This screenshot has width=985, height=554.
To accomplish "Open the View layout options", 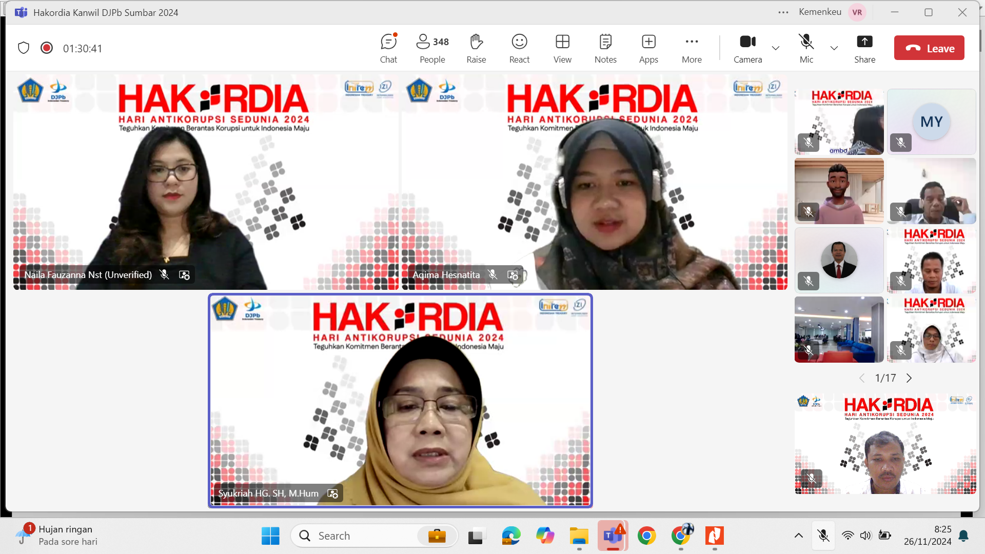I will [x=562, y=48].
